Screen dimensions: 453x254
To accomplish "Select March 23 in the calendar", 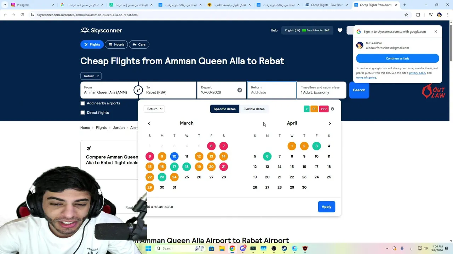I will [x=162, y=177].
